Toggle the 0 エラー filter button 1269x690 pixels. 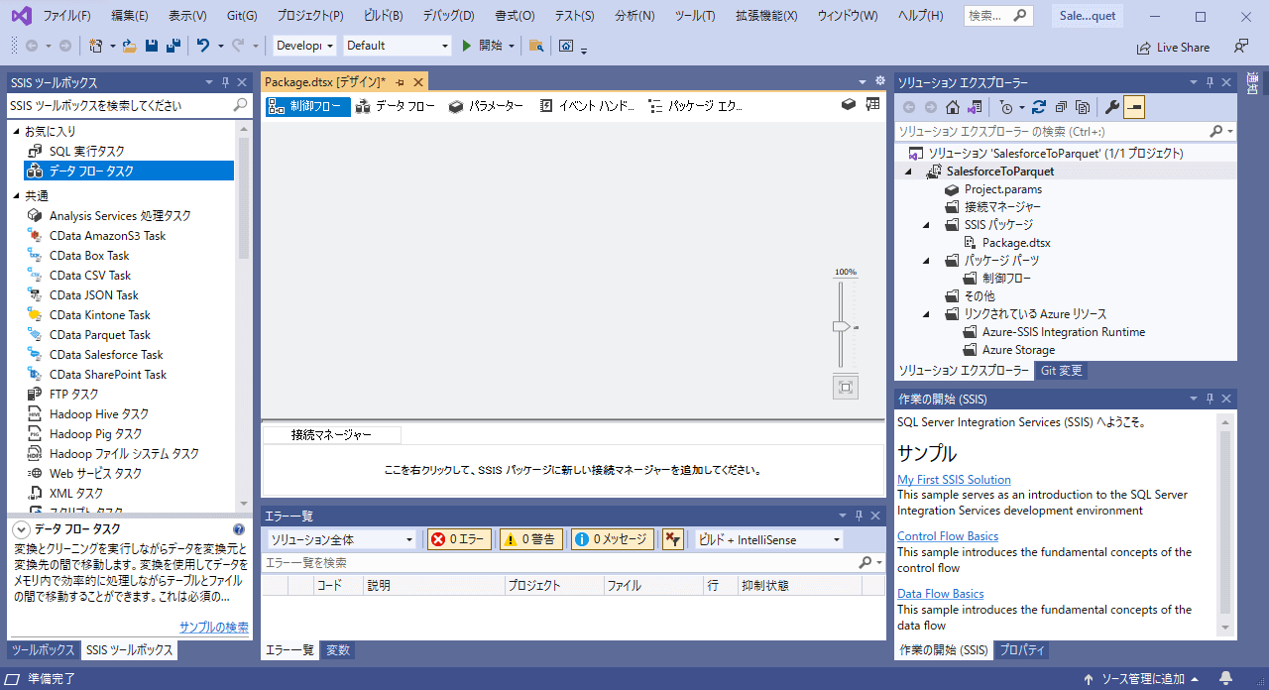[x=459, y=539]
